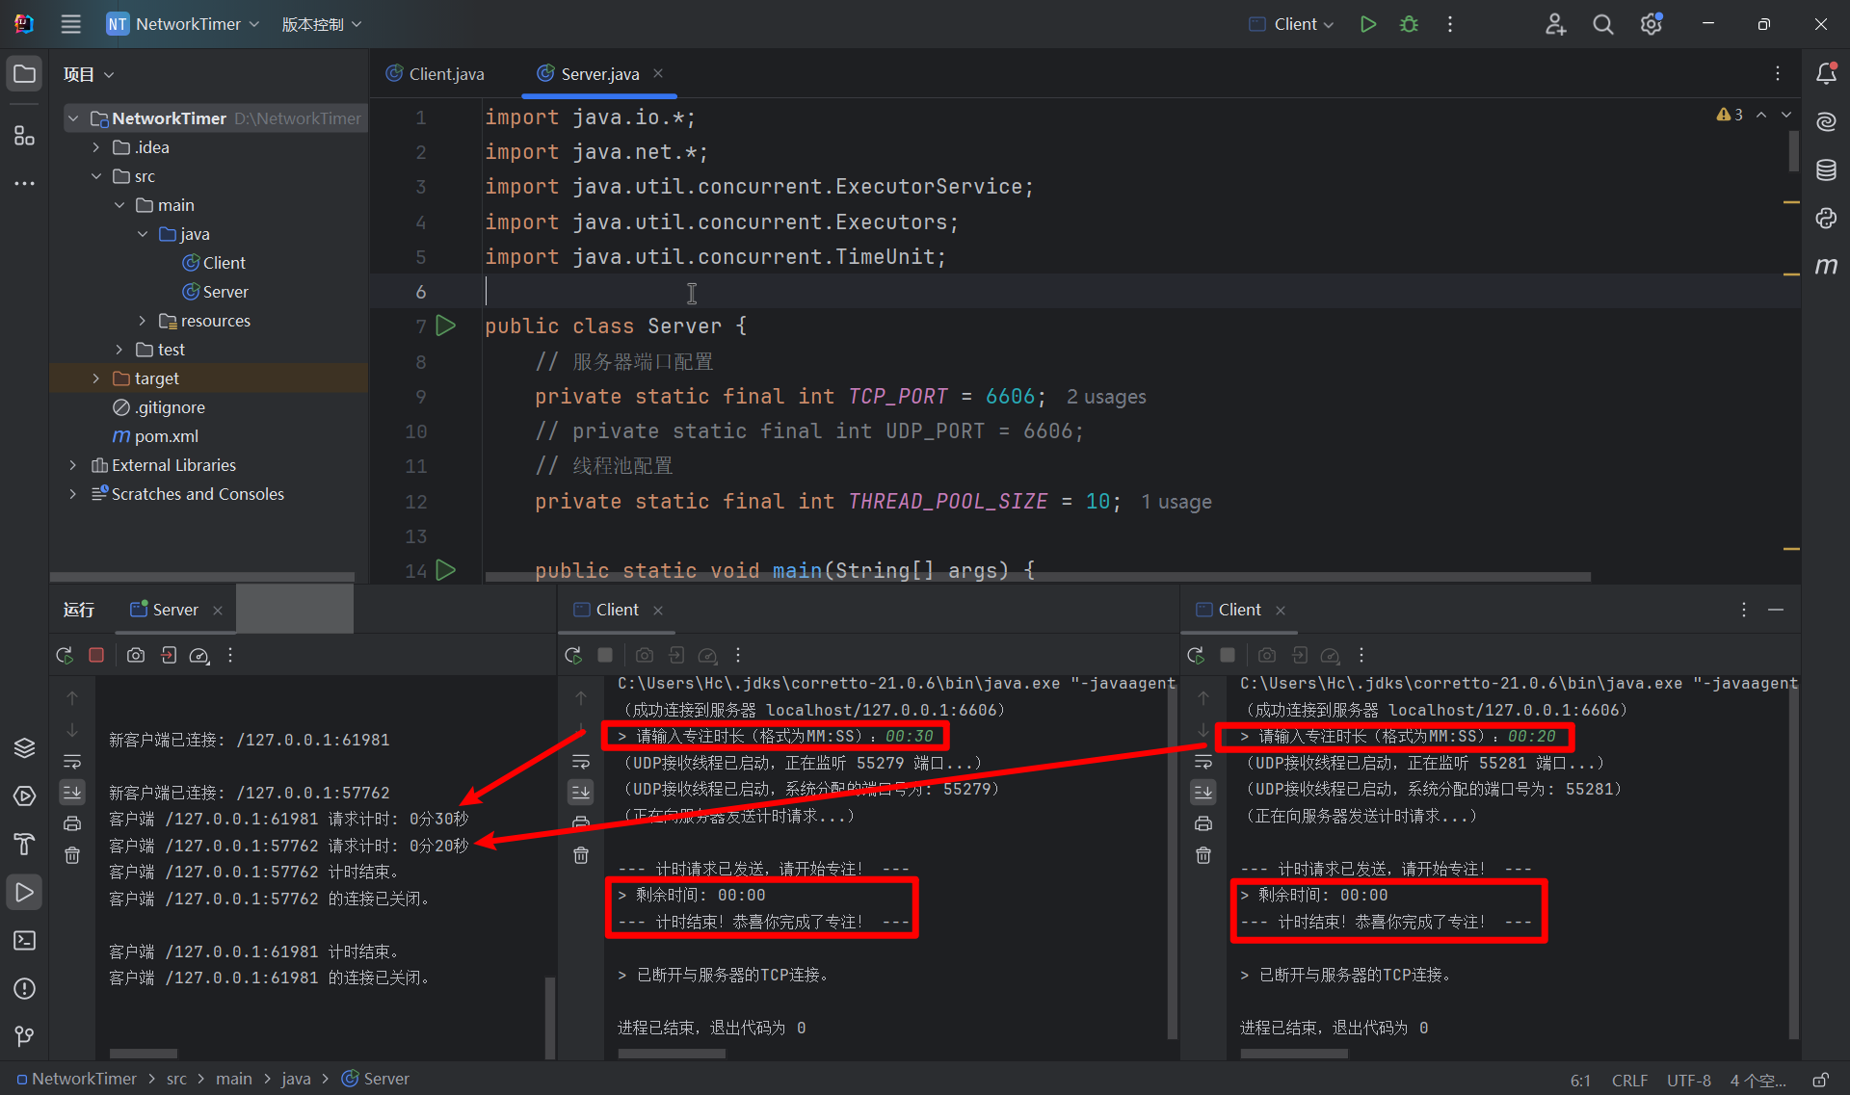Screen dimensions: 1850x1095
Task: Open the Database tool window
Action: click(1826, 170)
